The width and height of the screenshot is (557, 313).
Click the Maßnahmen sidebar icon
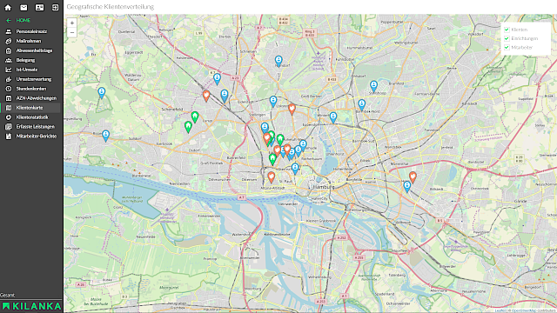[x=9, y=41]
